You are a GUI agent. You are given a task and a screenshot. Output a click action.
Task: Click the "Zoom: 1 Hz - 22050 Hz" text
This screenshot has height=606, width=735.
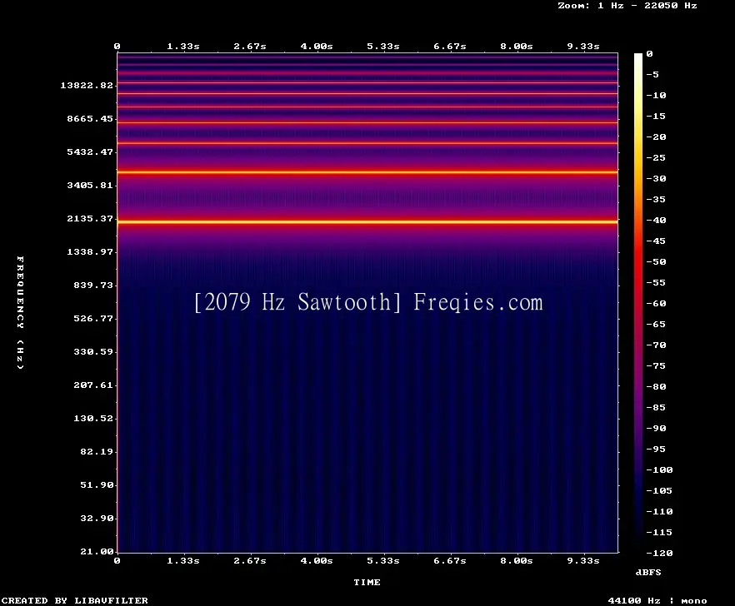coord(627,6)
